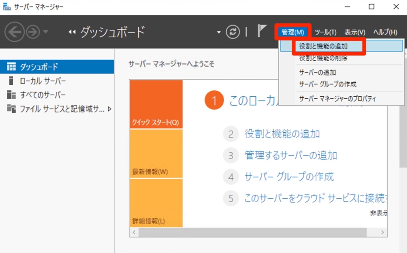Open サーバー マネージャーのプロパティ menu entry
The width and height of the screenshot is (407, 253).
[341, 99]
